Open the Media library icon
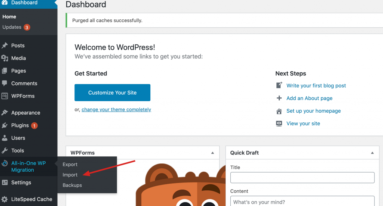 tap(5, 58)
